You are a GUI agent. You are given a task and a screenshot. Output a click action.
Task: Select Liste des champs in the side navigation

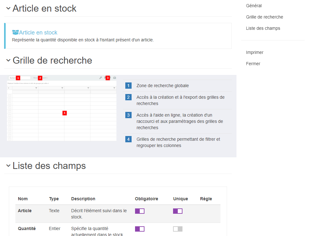[263, 28]
